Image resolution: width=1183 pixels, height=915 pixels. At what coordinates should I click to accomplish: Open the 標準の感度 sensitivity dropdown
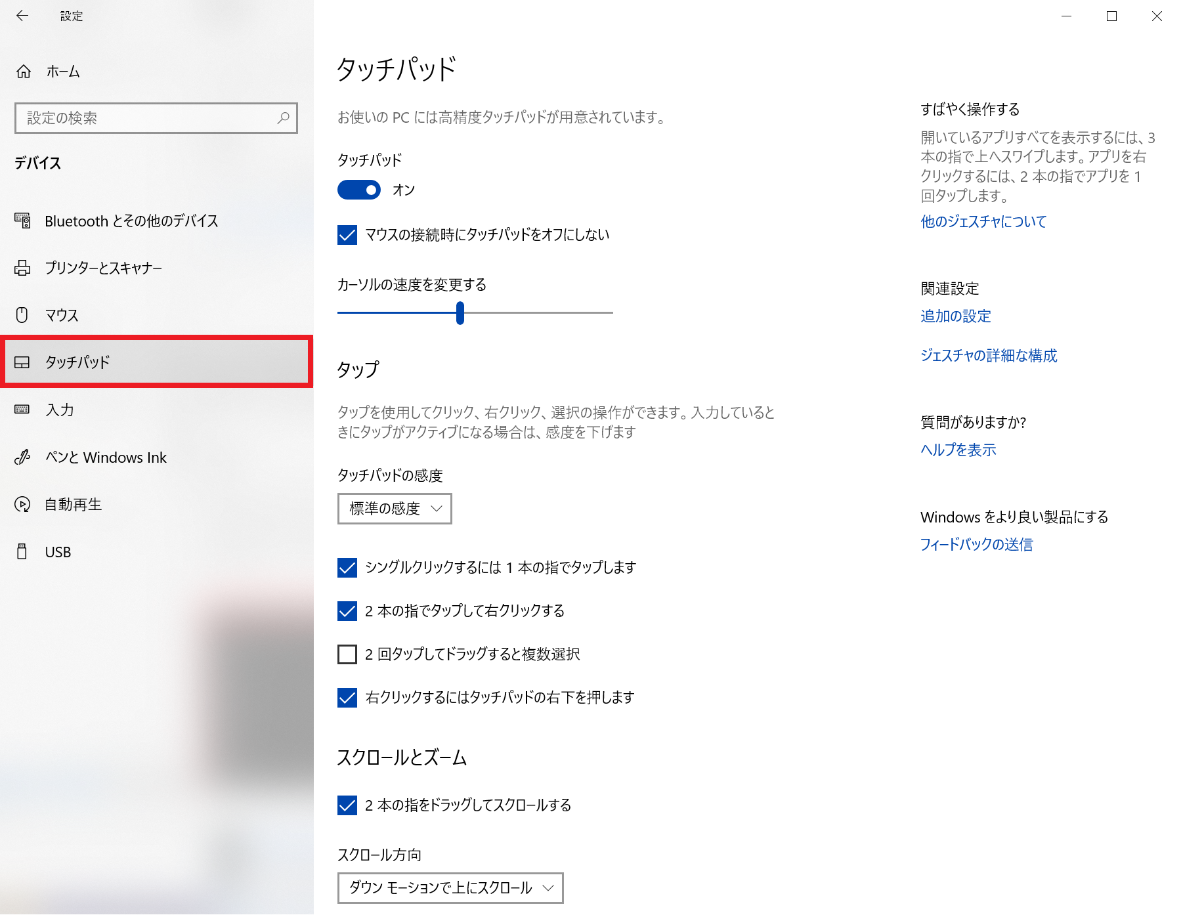(395, 509)
